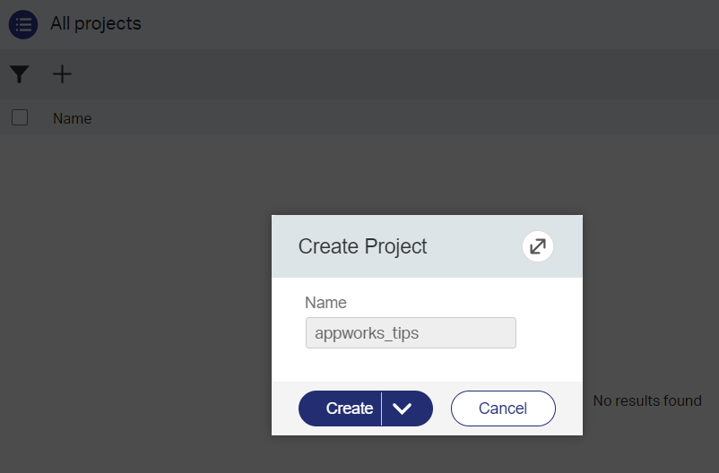Click the Name label above the input
The height and width of the screenshot is (473, 719).
tap(325, 303)
